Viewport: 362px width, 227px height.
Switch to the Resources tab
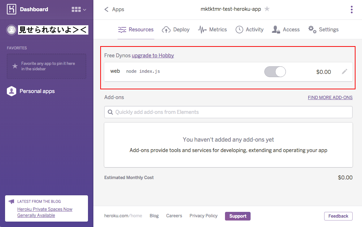[x=136, y=30]
